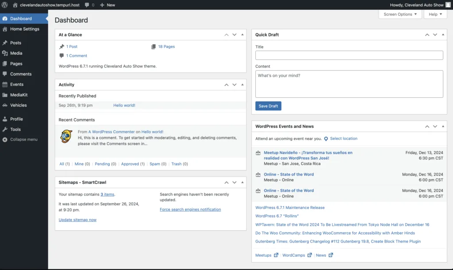Viewport: 453px width, 270px height.
Task: Click the WordPress Commenter avatar image
Action: pyautogui.click(x=66, y=136)
